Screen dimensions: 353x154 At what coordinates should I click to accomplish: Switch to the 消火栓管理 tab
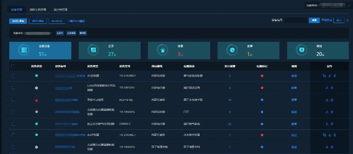click(x=60, y=9)
